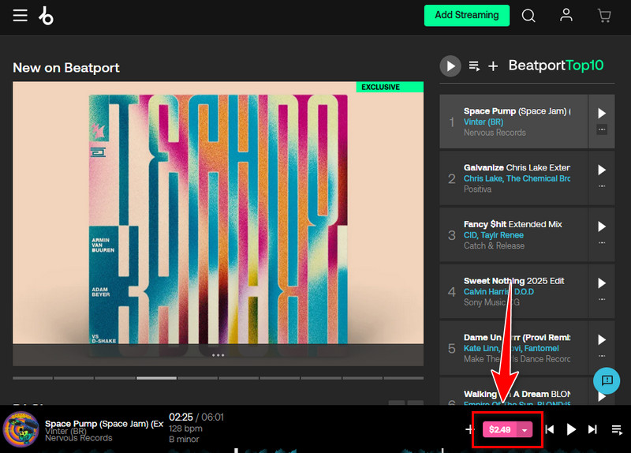The width and height of the screenshot is (631, 453).
Task: Open more options for Dame Un Grrr row
Action: pyautogui.click(x=602, y=356)
